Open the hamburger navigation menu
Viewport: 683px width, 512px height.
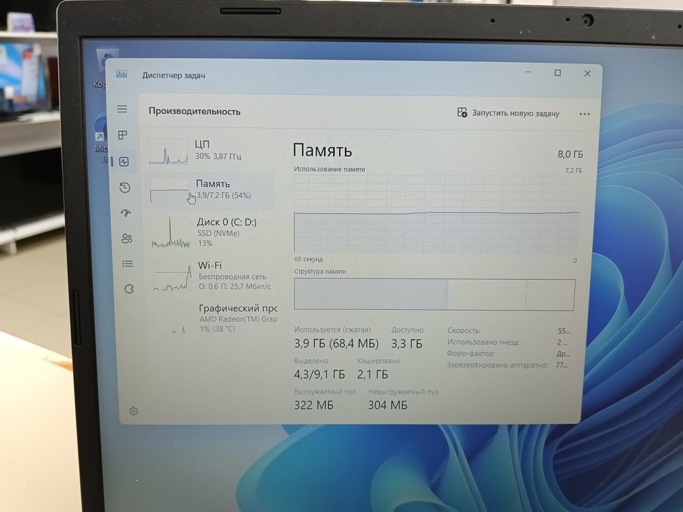click(x=122, y=109)
